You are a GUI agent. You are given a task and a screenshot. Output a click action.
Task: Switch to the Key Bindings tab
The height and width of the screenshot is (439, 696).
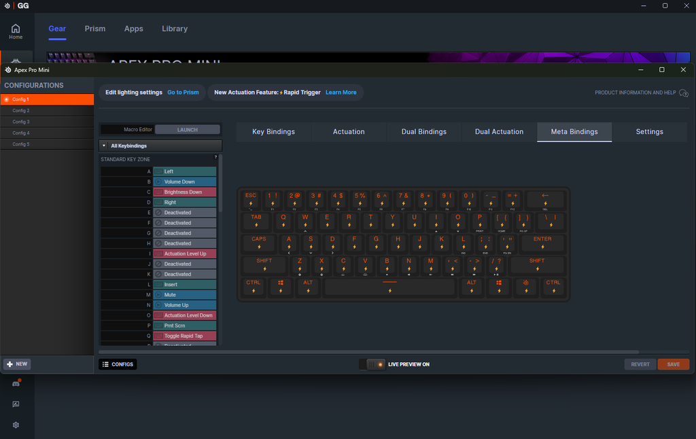[x=273, y=132]
